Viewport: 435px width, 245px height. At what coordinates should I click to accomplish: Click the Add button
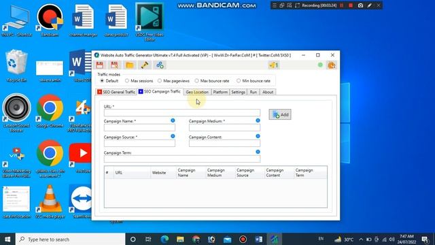(280, 114)
